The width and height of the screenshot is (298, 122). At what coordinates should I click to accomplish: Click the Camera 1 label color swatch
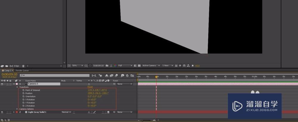click(x=16, y=84)
